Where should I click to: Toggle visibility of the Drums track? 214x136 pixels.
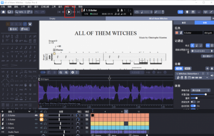tap(36, 128)
